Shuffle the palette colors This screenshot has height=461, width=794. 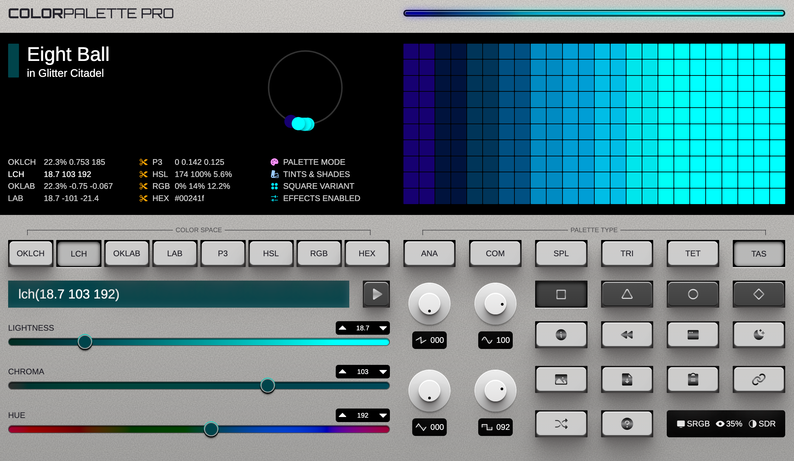pos(561,423)
